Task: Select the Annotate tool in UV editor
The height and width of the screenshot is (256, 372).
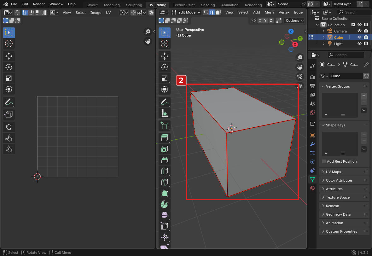Action: tap(9, 102)
